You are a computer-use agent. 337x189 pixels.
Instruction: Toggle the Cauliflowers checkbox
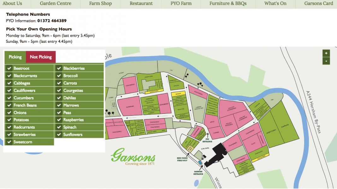(x=9, y=90)
